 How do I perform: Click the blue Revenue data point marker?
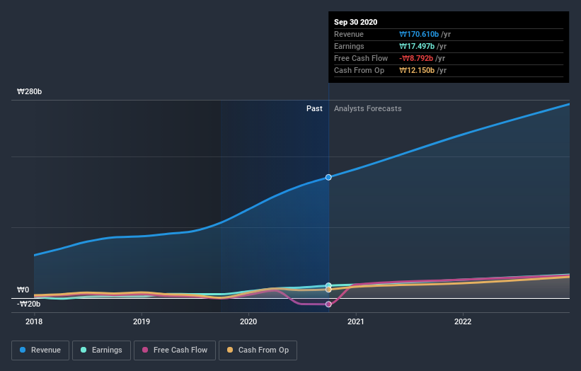328,177
